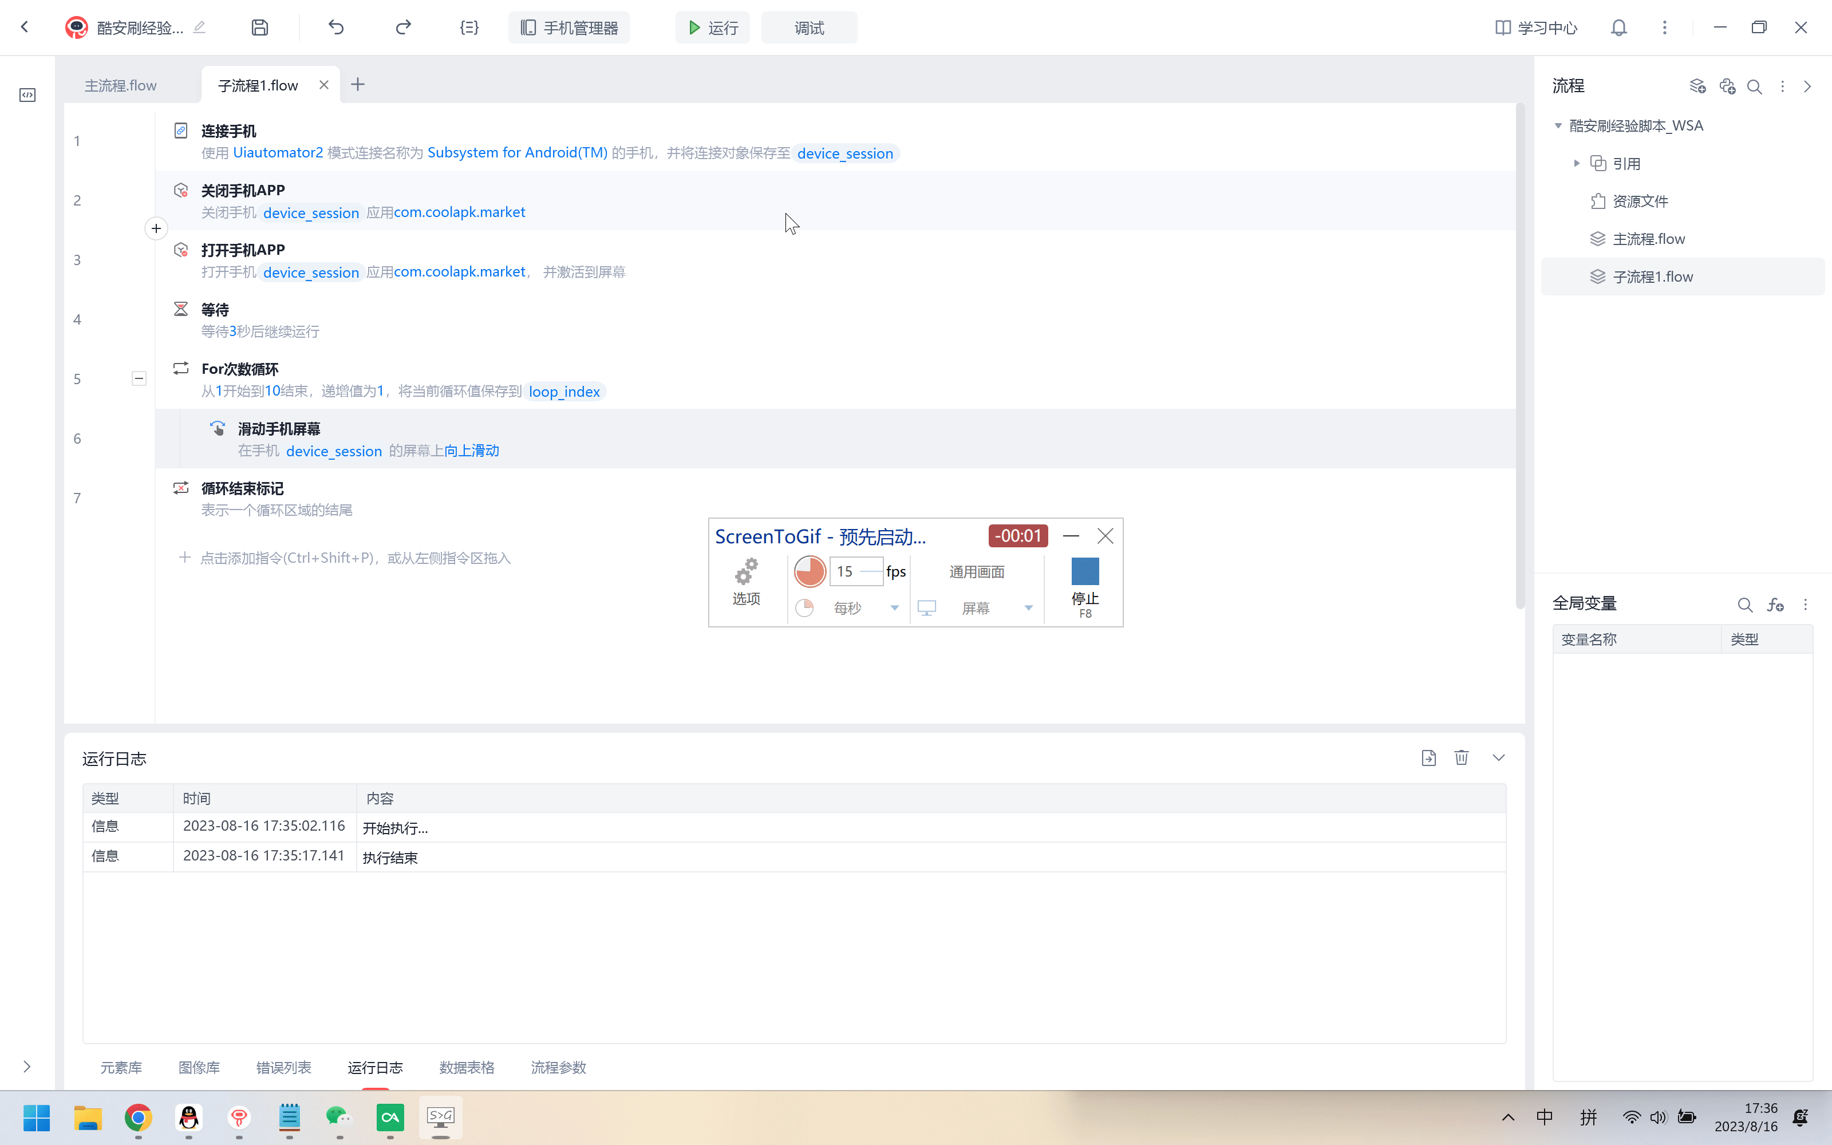Open the 错误列表 bottom tab

283,1067
